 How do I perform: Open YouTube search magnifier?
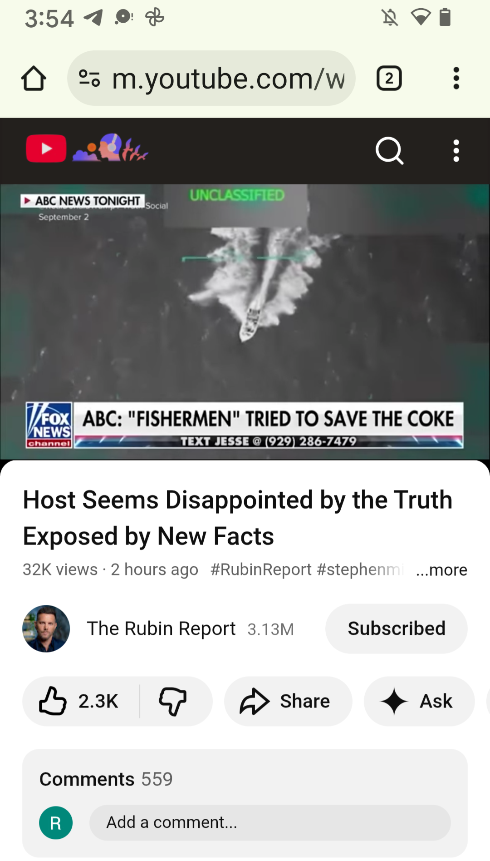click(390, 150)
